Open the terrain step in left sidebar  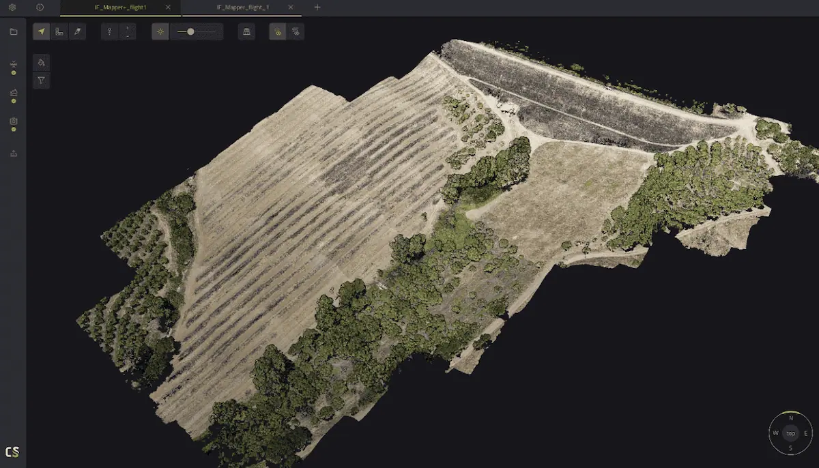click(14, 93)
